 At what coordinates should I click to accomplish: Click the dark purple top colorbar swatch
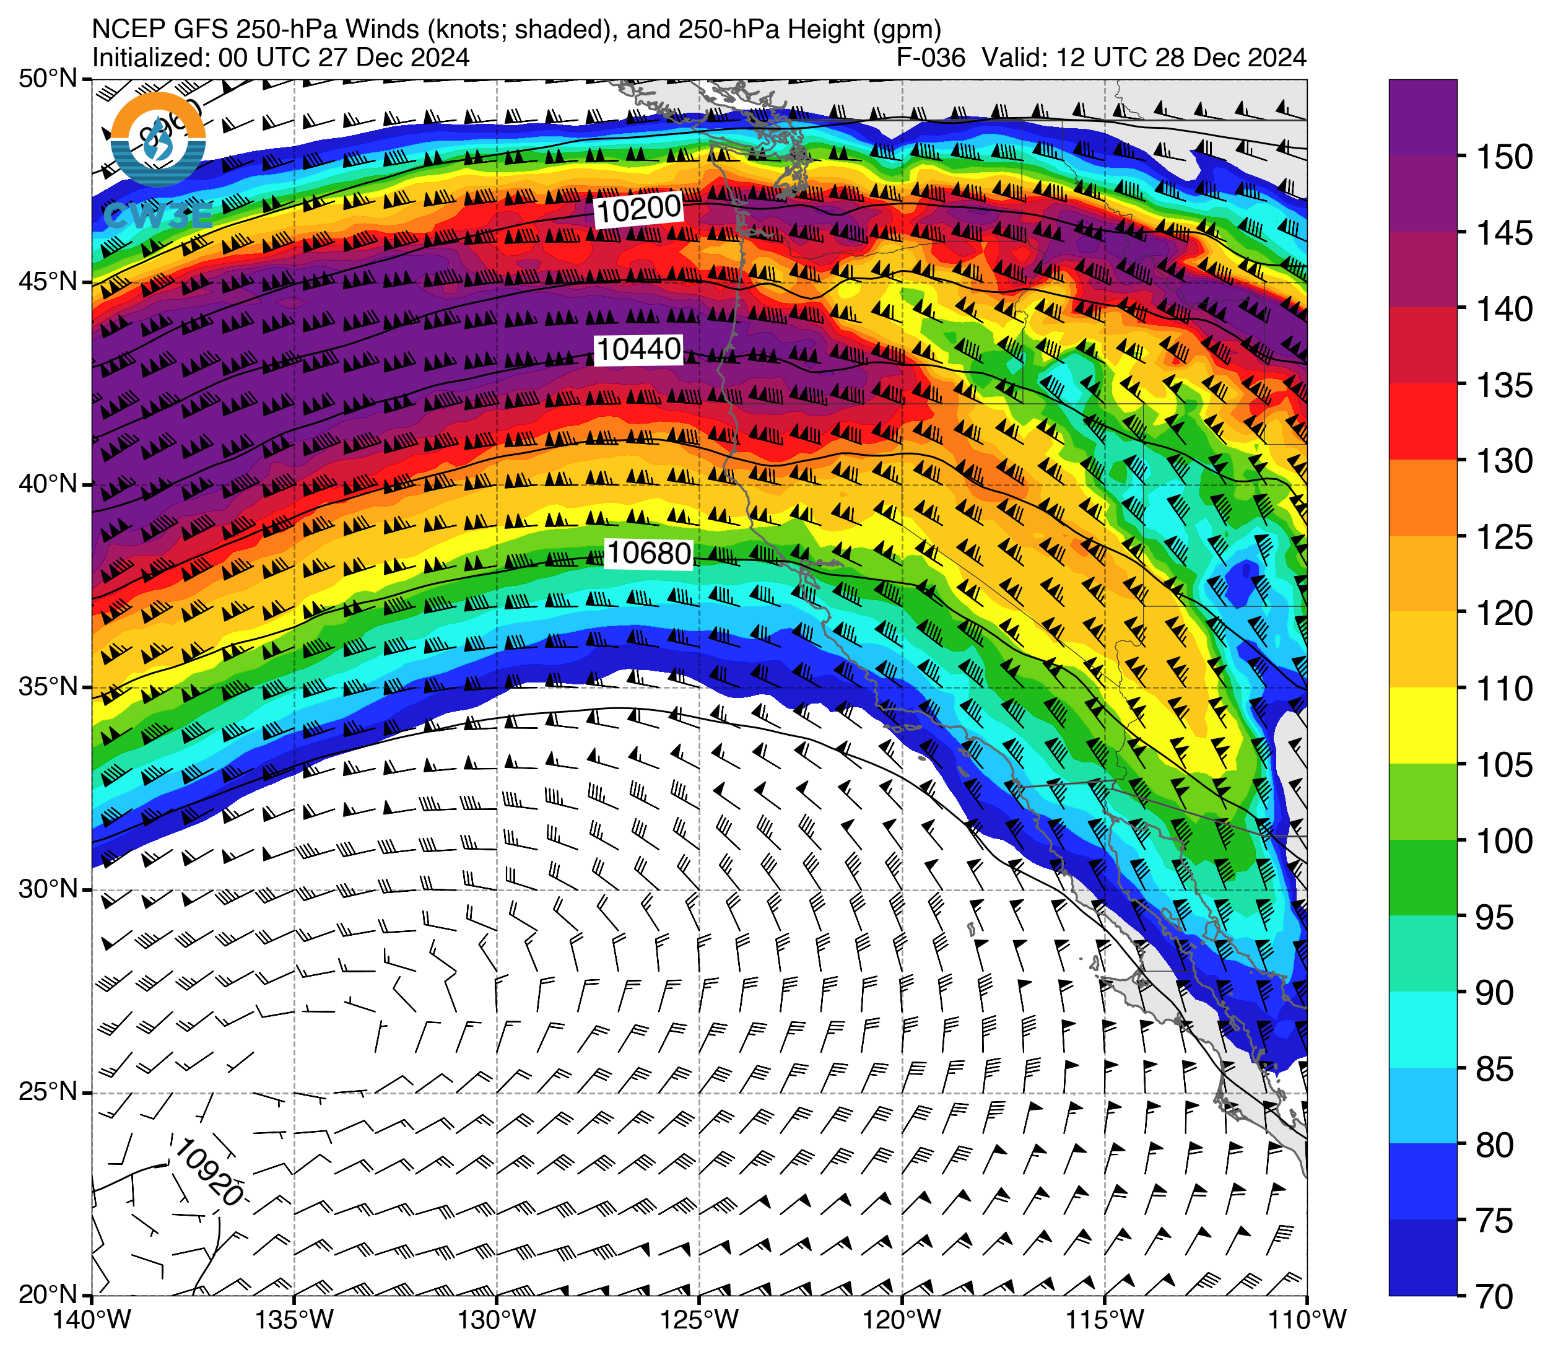[1422, 118]
